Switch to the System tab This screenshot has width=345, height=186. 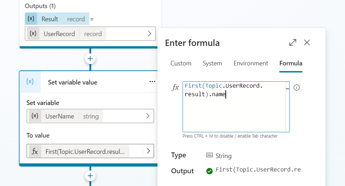coord(212,64)
